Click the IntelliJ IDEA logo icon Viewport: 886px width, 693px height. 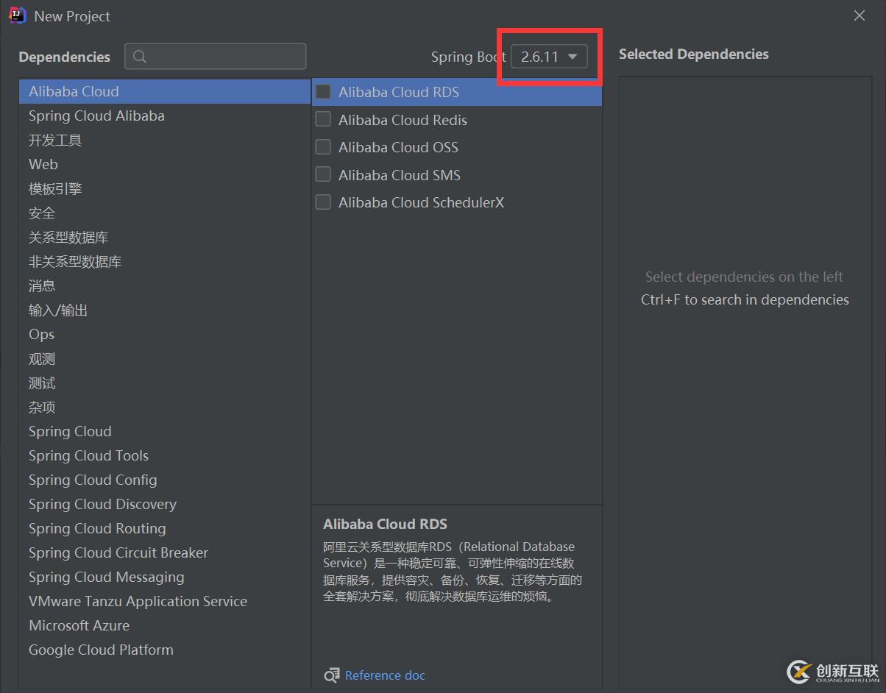coord(17,15)
